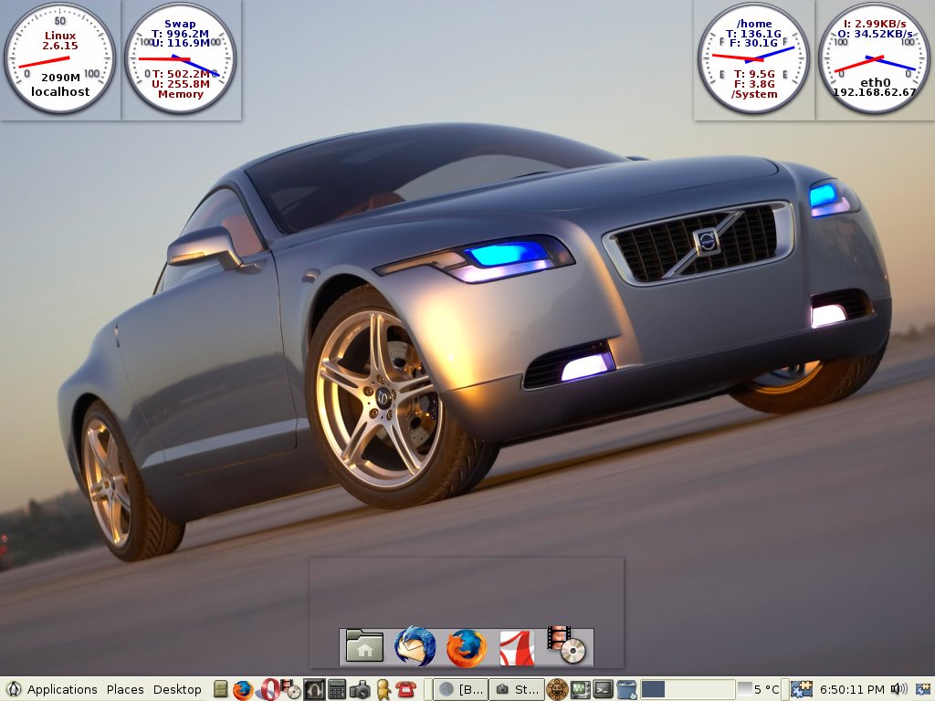Viewport: 935px width, 701px height.
Task: Open the Home folder in the dock
Action: (x=364, y=646)
